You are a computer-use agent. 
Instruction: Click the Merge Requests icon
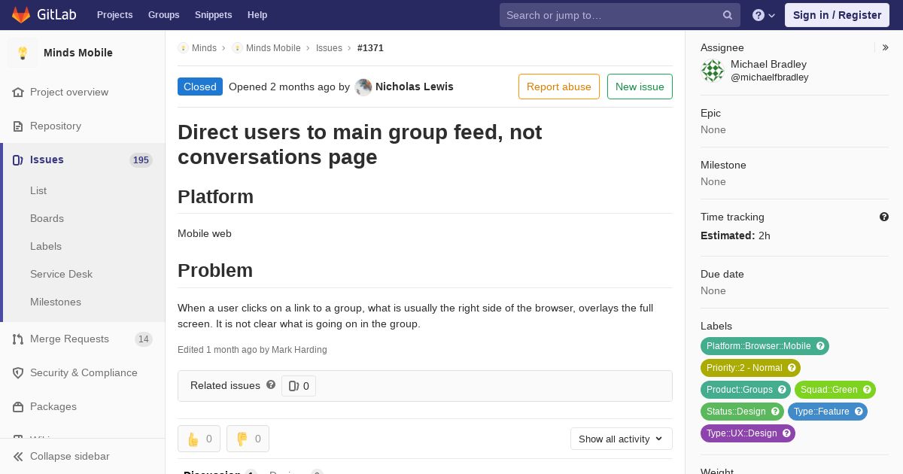coord(18,339)
